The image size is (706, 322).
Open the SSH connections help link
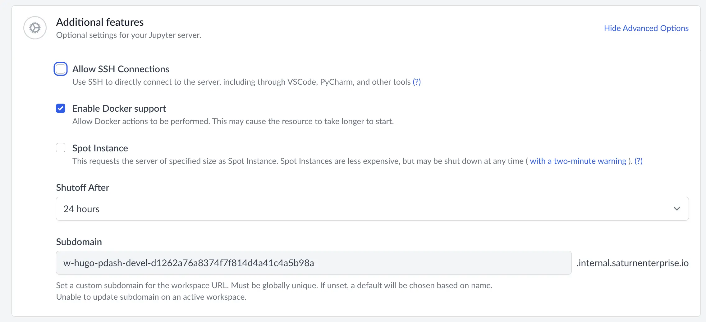(417, 82)
